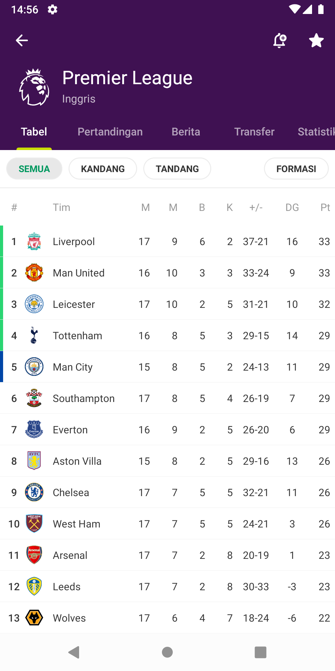
Task: Open the Leicester team row
Action: pos(167,304)
